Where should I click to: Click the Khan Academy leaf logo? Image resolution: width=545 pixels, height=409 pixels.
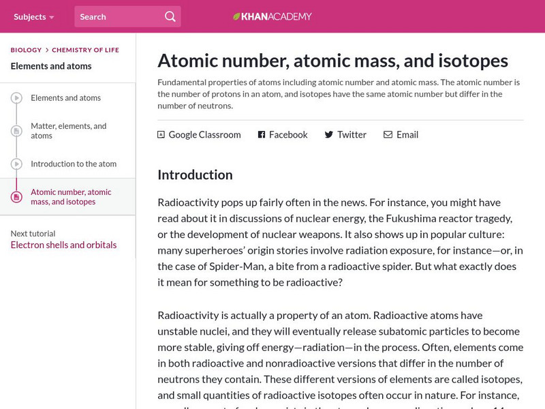[x=237, y=16]
